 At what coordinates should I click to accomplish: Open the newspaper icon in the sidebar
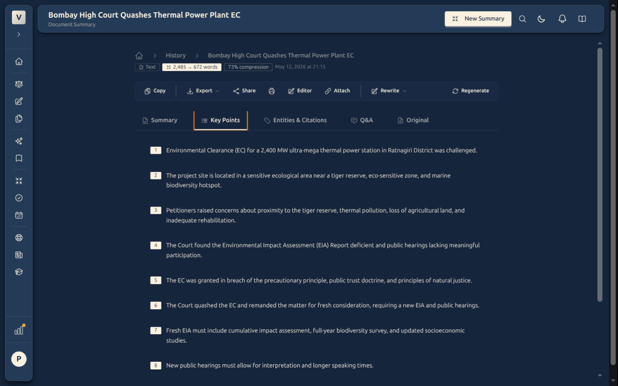(19, 255)
